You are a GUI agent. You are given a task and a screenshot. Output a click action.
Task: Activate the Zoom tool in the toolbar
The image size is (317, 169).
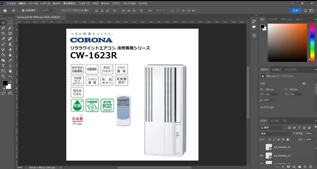[x=3, y=76]
